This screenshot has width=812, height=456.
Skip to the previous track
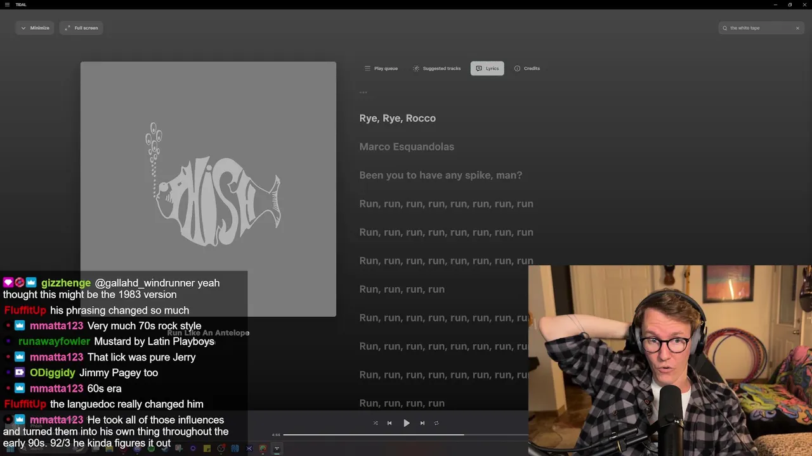[x=390, y=423]
